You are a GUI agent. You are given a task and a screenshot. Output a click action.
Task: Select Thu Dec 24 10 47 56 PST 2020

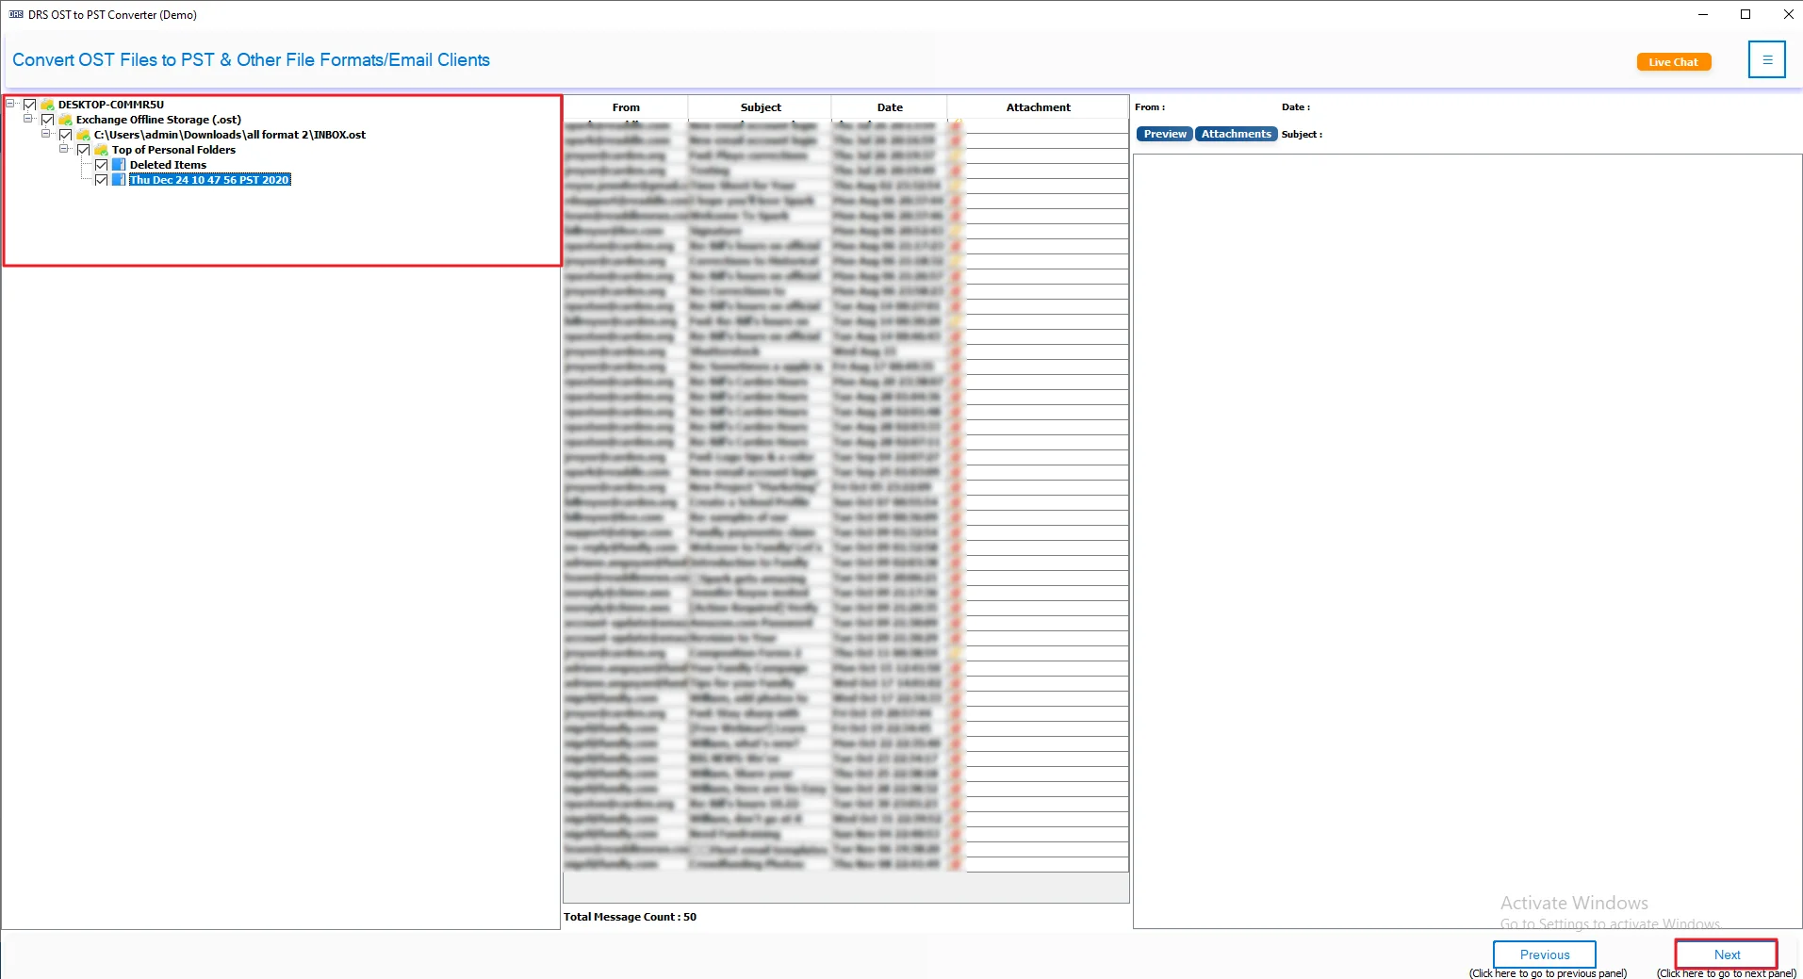[209, 180]
